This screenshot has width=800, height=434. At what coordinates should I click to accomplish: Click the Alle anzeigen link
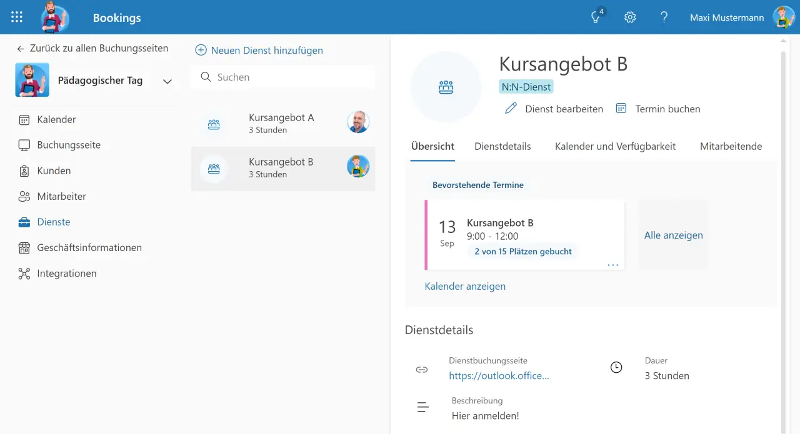tap(673, 235)
